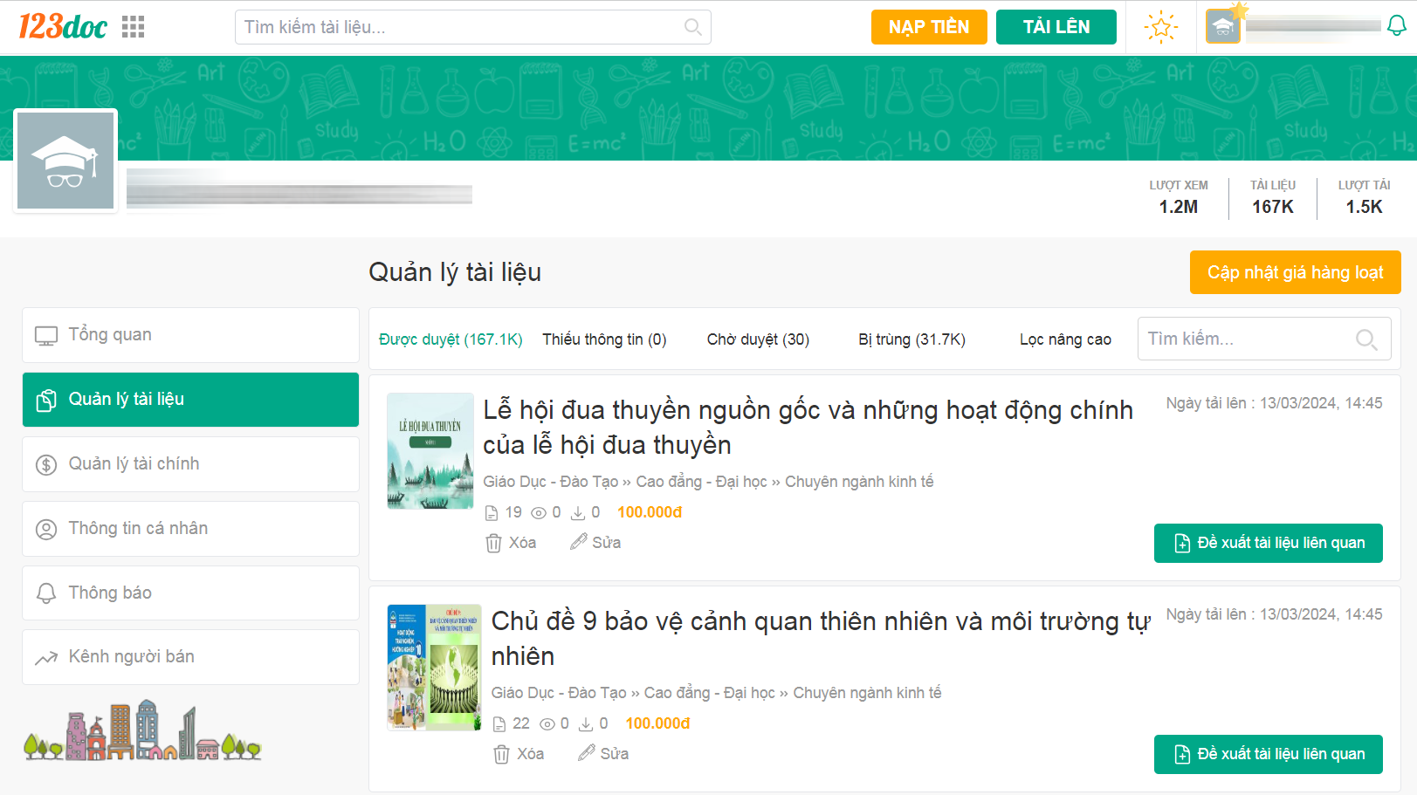This screenshot has width=1417, height=795.
Task: Click the graduation cap profile picture
Action: [65, 161]
